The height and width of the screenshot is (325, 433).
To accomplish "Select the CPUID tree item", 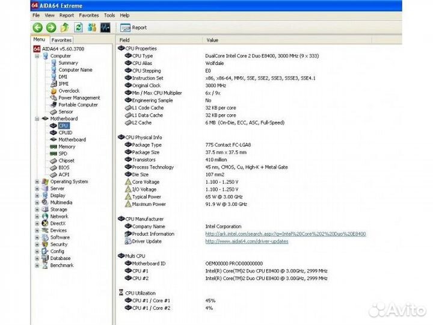I will point(66,132).
